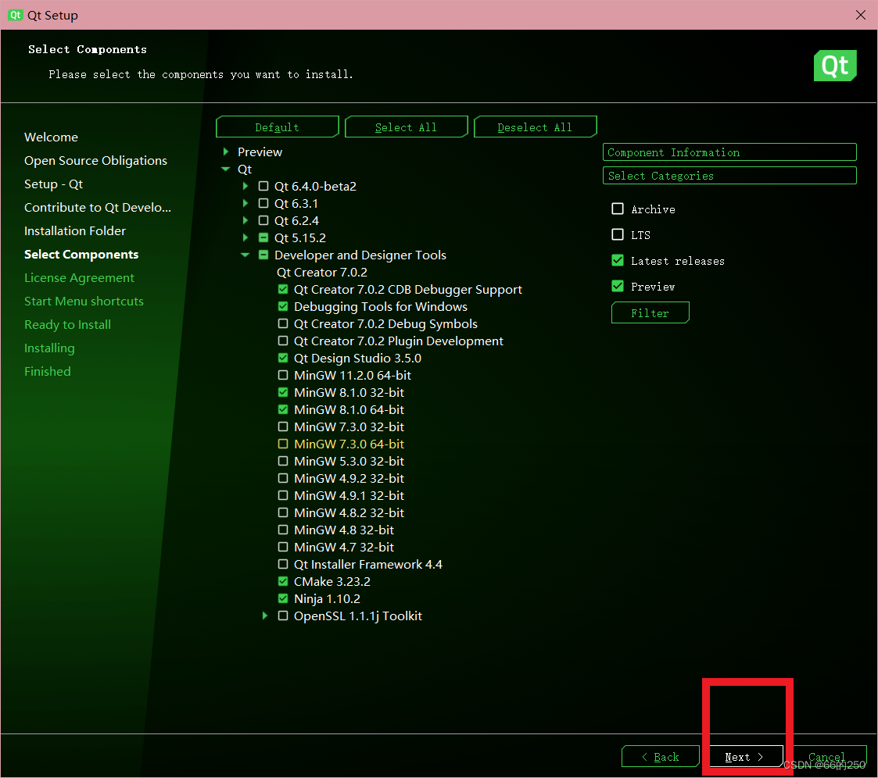Click the License Agreement step

79,278
